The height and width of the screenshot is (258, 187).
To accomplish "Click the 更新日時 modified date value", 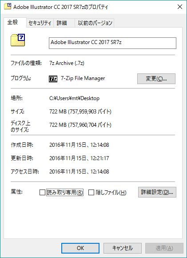I will 79,158.
